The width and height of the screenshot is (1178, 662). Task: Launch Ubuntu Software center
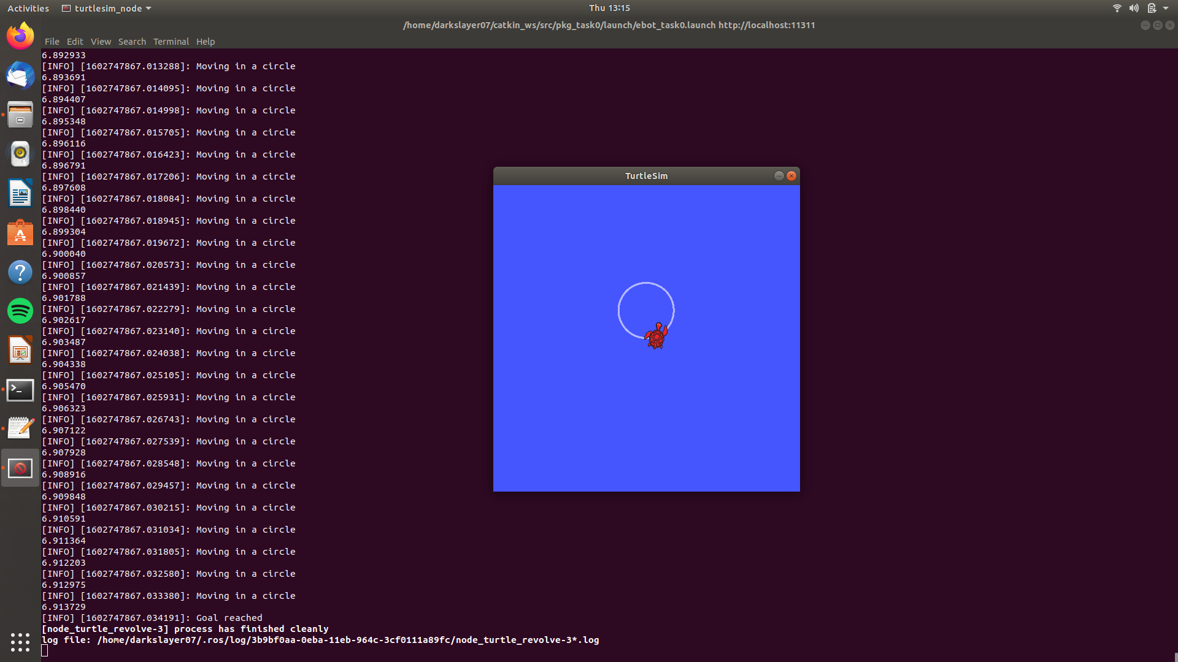20,232
